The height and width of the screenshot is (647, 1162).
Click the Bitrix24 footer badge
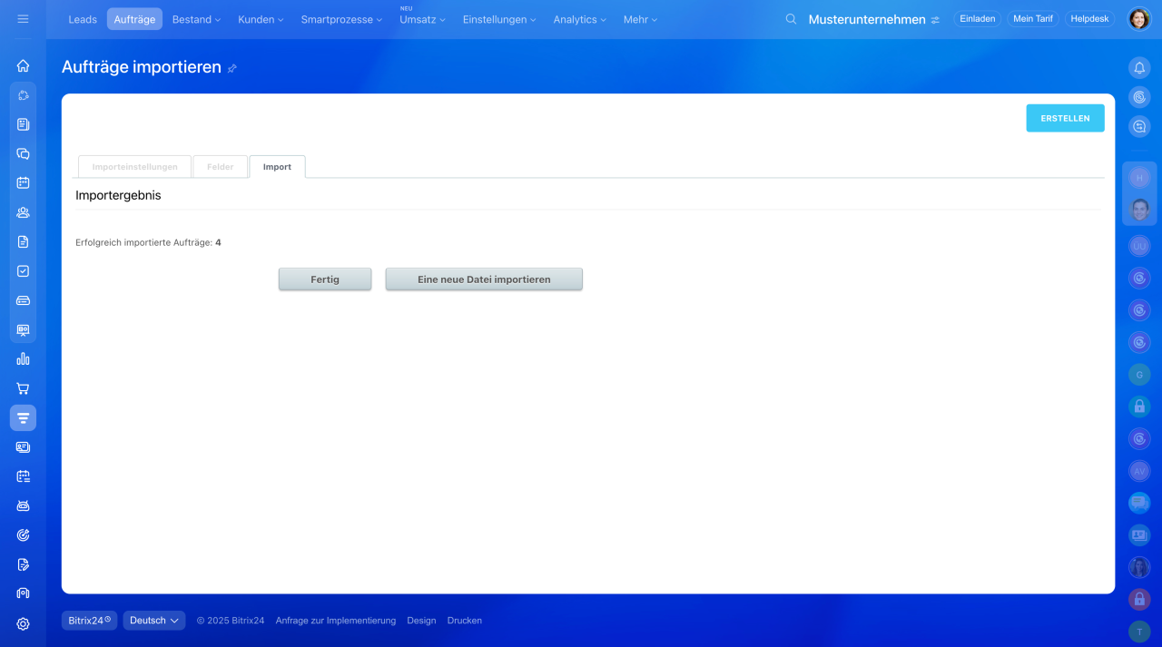[x=89, y=621]
